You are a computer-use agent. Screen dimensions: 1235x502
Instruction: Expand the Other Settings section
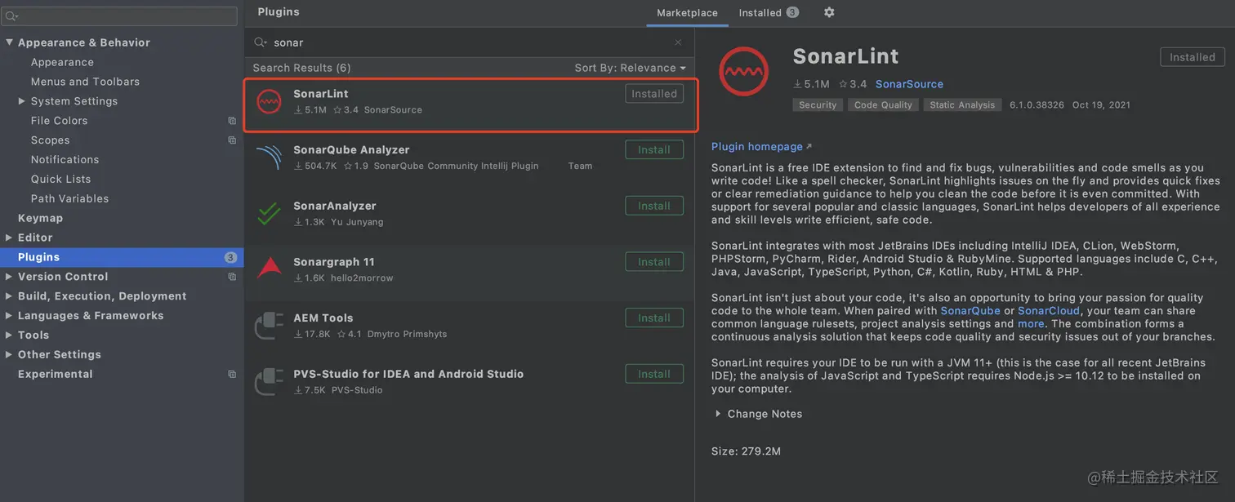[x=9, y=355]
